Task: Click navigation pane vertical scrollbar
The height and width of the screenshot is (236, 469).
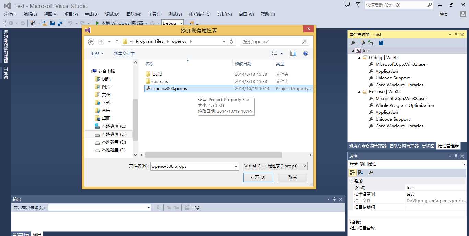Action: (136, 120)
